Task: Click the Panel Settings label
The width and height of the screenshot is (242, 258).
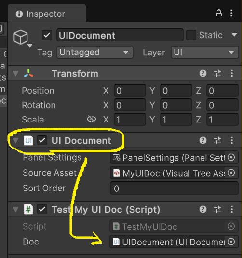Action: point(52,158)
